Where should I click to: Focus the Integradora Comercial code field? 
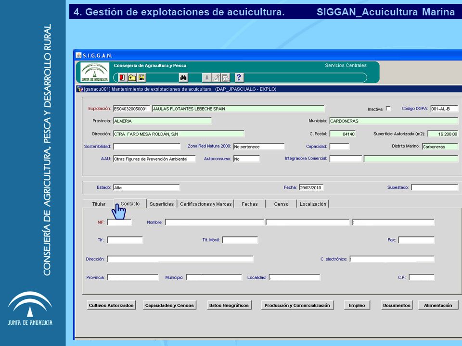(x=346, y=159)
